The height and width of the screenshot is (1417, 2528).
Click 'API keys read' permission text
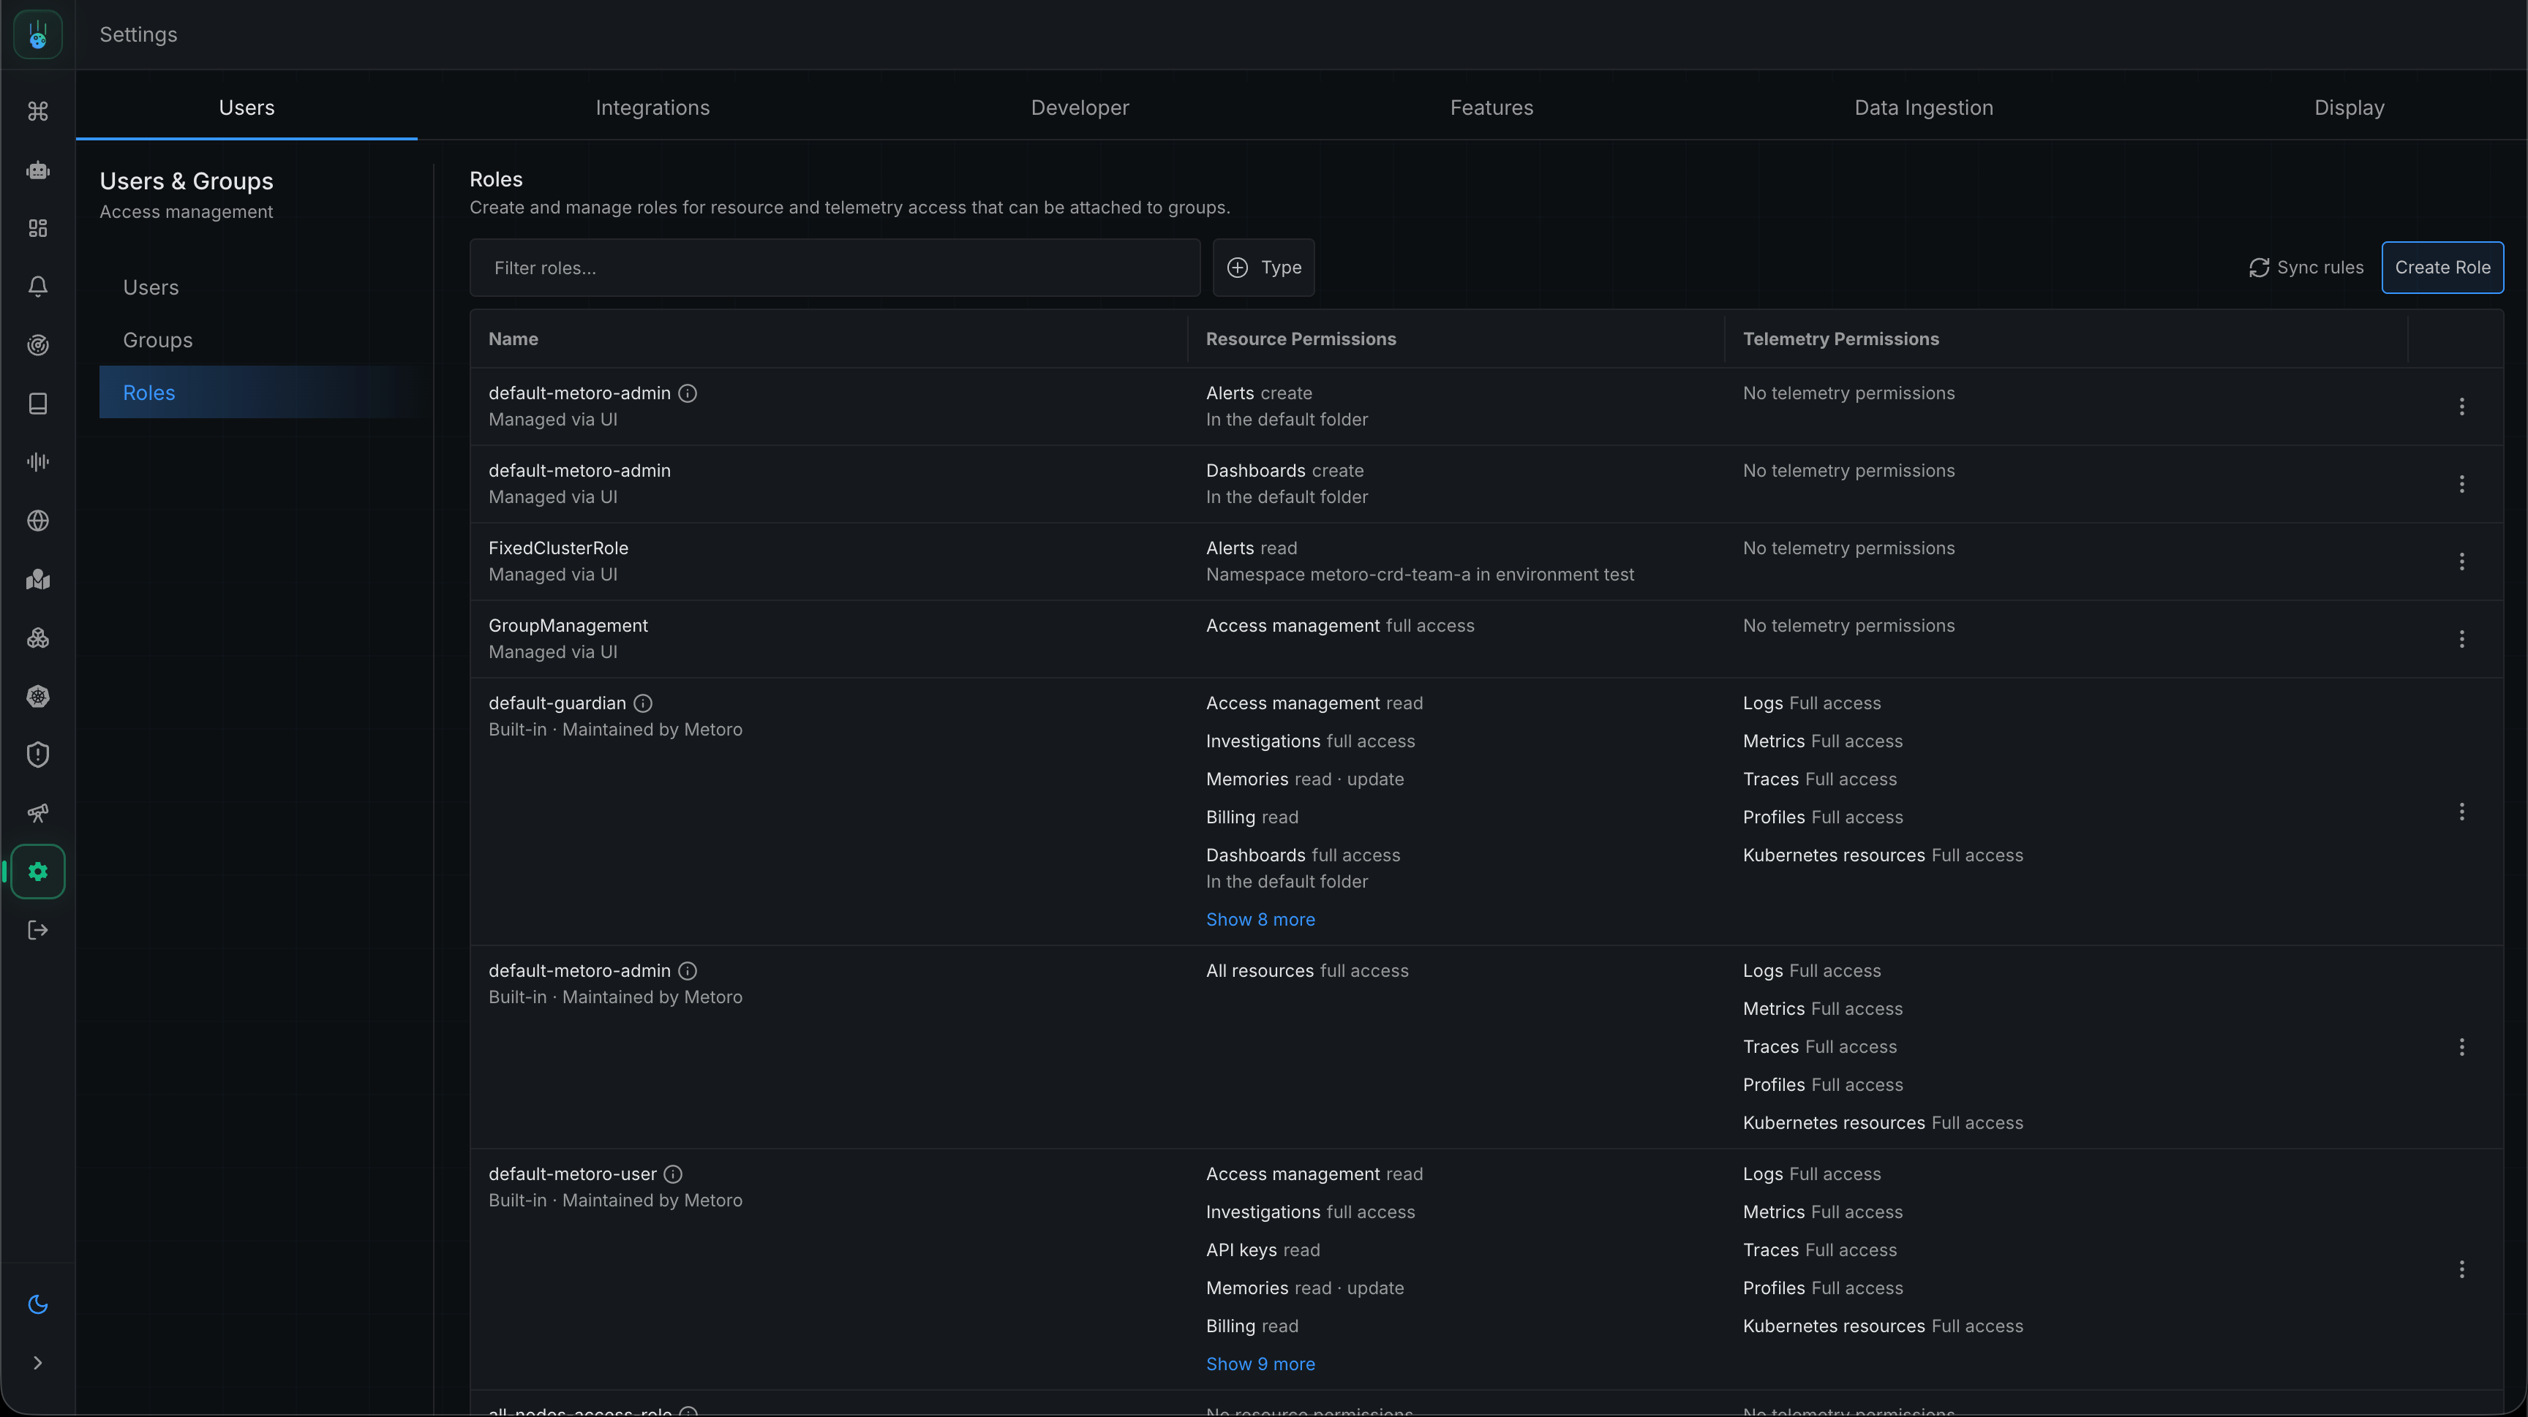pos(1263,1250)
